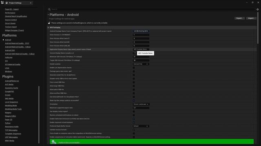Click the Unreal Engine logo icon
Screen dimensions: 261x146
coord(2,2)
